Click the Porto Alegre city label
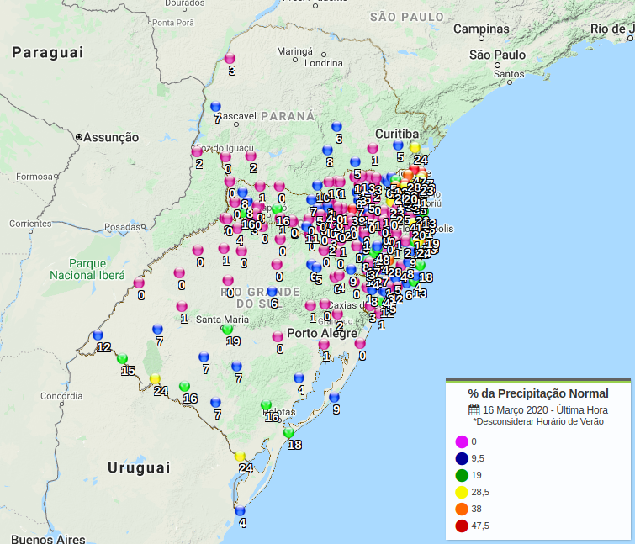 pos(315,333)
